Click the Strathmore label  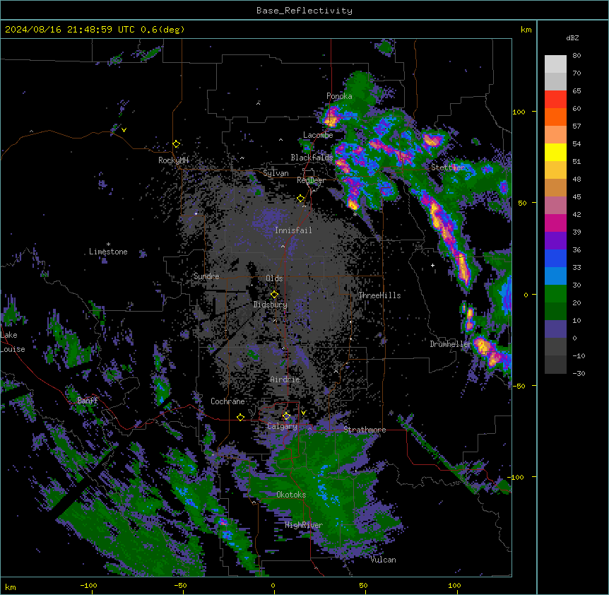pos(365,430)
